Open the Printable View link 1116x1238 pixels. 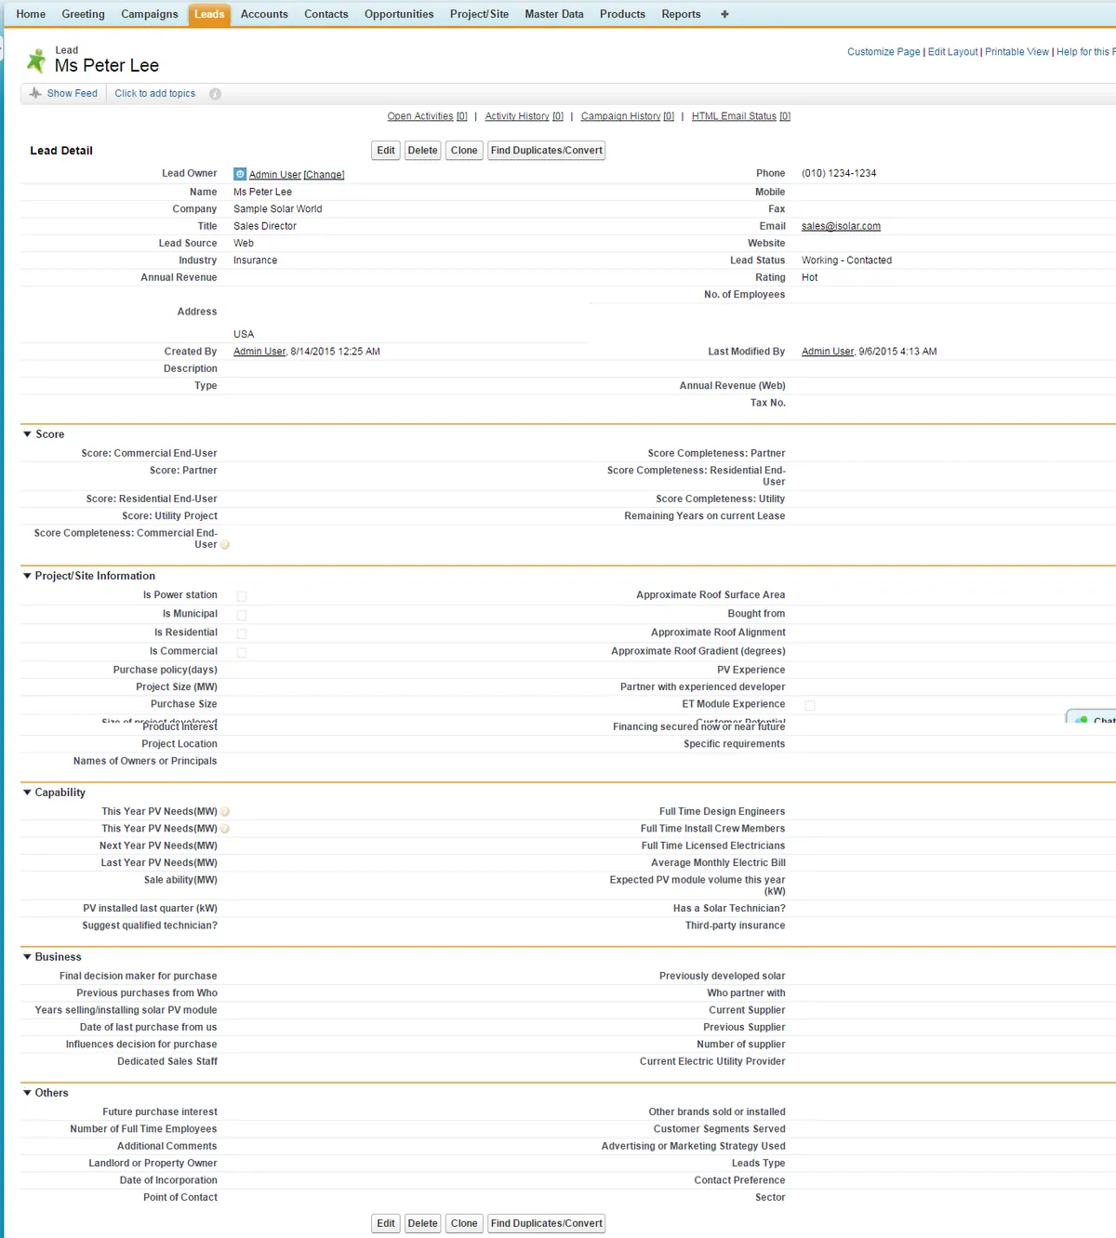click(1016, 52)
